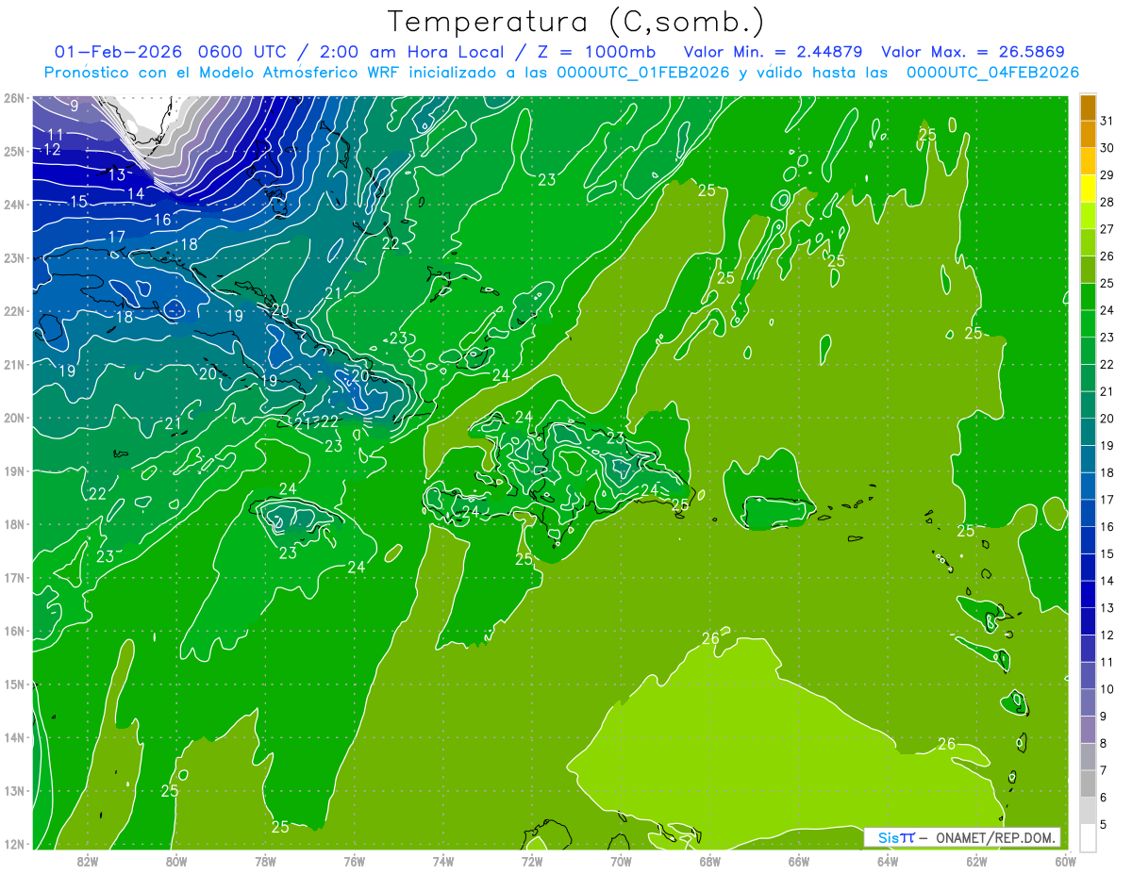Click the '12N' latitude axis label

[13, 844]
